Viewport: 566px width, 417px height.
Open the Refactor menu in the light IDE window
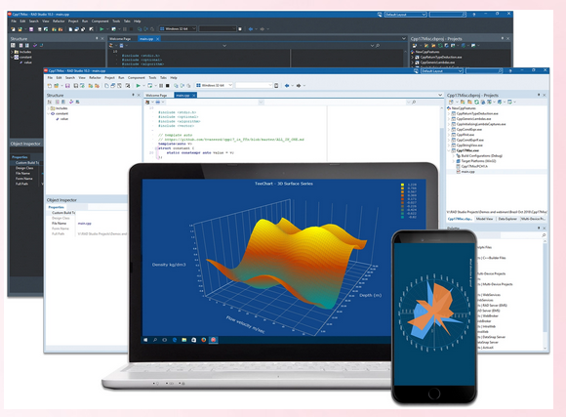tap(95, 78)
